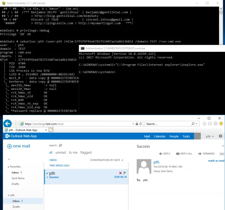
Task: Switch to Calendar in OWA navigation
Action: point(160,136)
